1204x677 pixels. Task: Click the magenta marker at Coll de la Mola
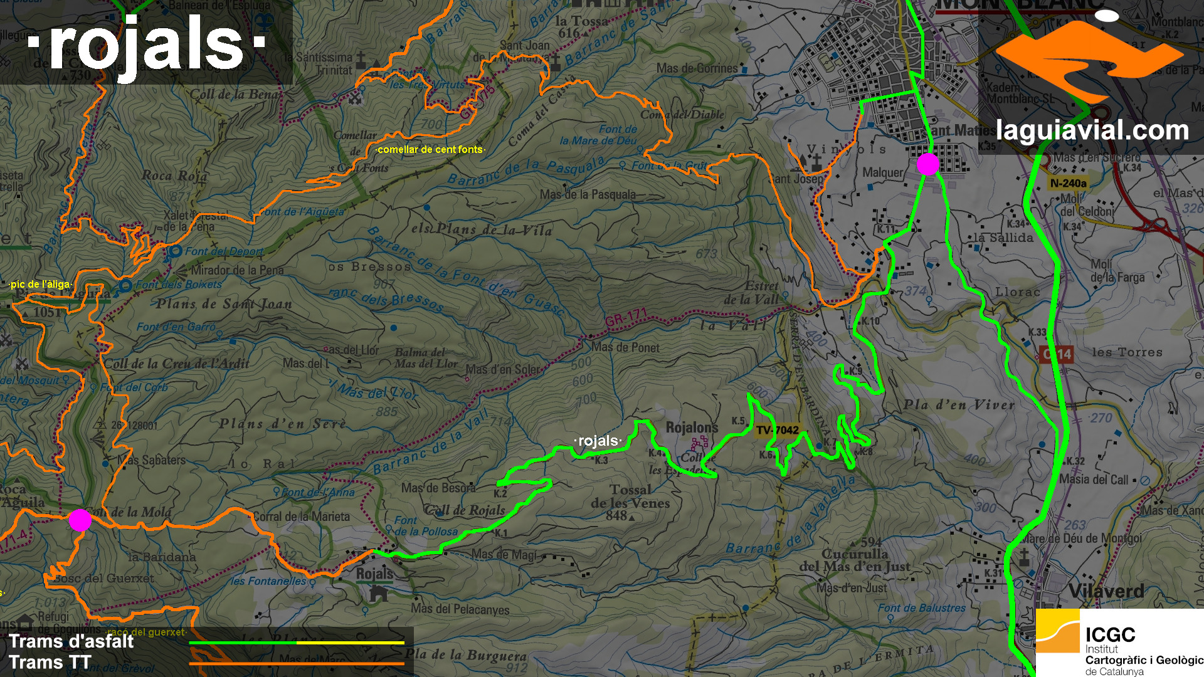[x=80, y=520]
